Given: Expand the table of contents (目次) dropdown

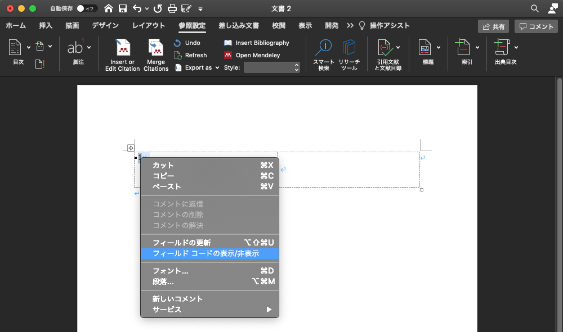Looking at the screenshot, I should (19, 48).
